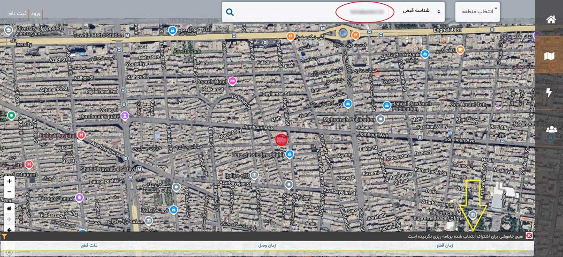Click the magnifier search icon
563x257 pixels.
[x=229, y=12]
